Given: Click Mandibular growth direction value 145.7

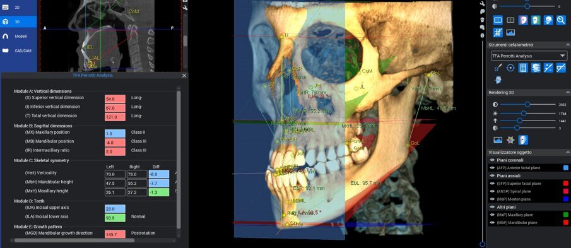Looking at the screenshot, I should point(115,234).
